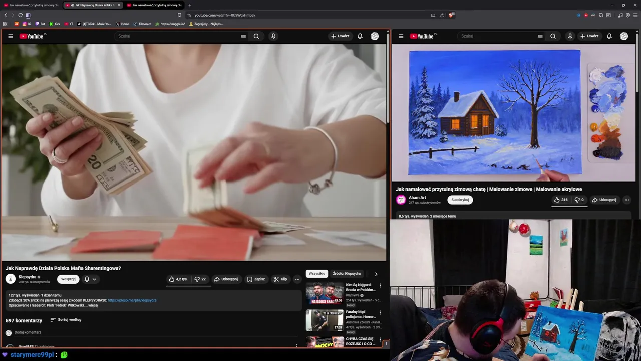
Task: Toggle the notification bell subscription for Klepsydra
Action: 87,279
